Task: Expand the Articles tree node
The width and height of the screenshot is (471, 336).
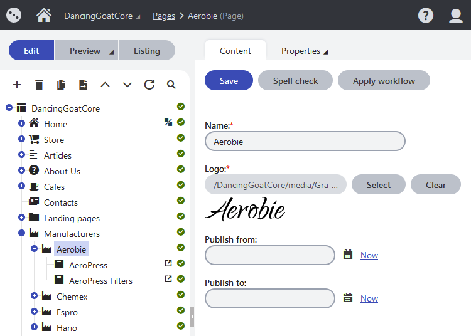Action: (x=21, y=154)
